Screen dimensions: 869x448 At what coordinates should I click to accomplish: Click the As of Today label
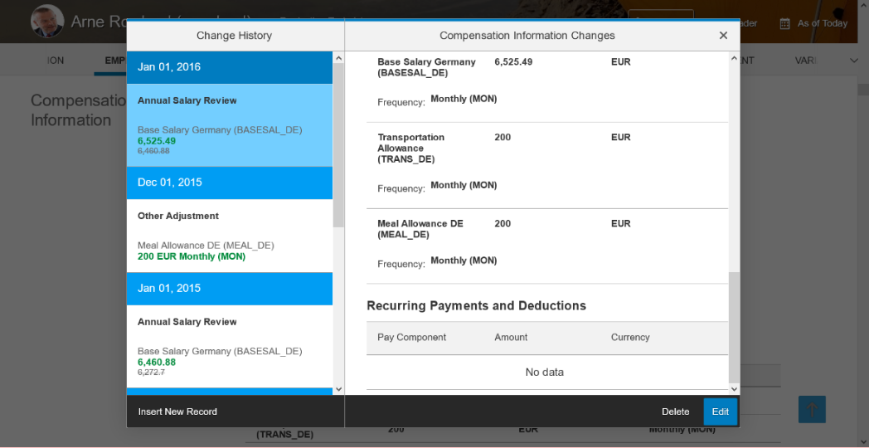pos(823,23)
